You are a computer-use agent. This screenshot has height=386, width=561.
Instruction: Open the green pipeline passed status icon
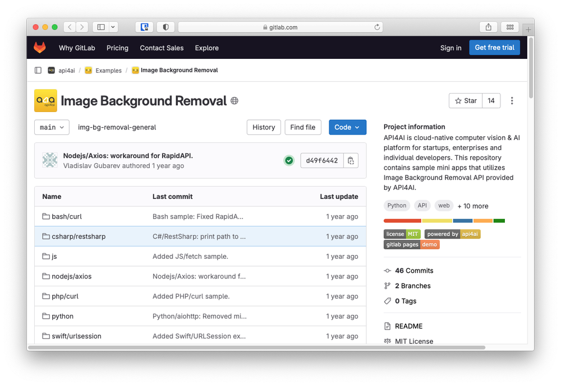point(289,161)
